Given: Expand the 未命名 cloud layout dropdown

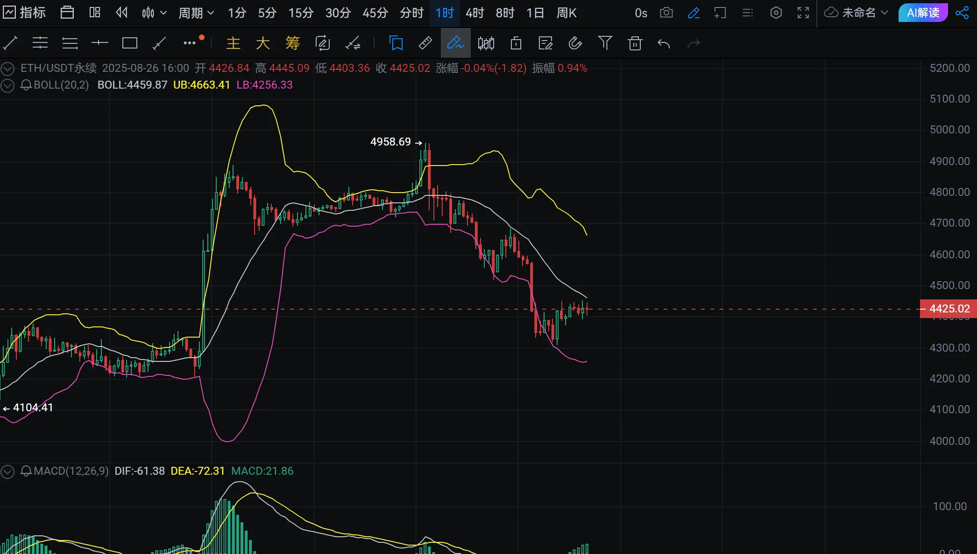Looking at the screenshot, I should [x=856, y=13].
